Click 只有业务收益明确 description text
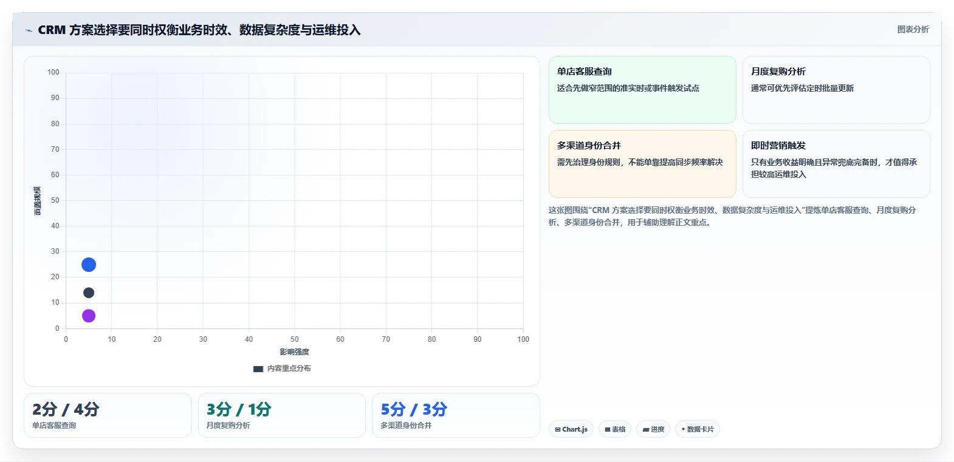 834,168
